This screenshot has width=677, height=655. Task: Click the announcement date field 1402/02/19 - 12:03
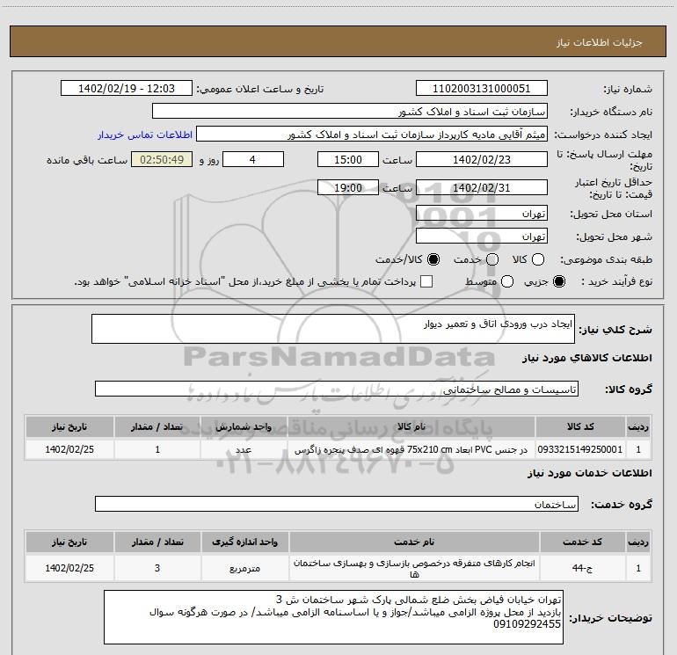127,89
